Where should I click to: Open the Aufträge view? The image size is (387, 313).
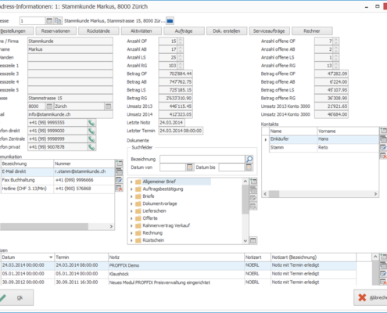[x=184, y=31]
